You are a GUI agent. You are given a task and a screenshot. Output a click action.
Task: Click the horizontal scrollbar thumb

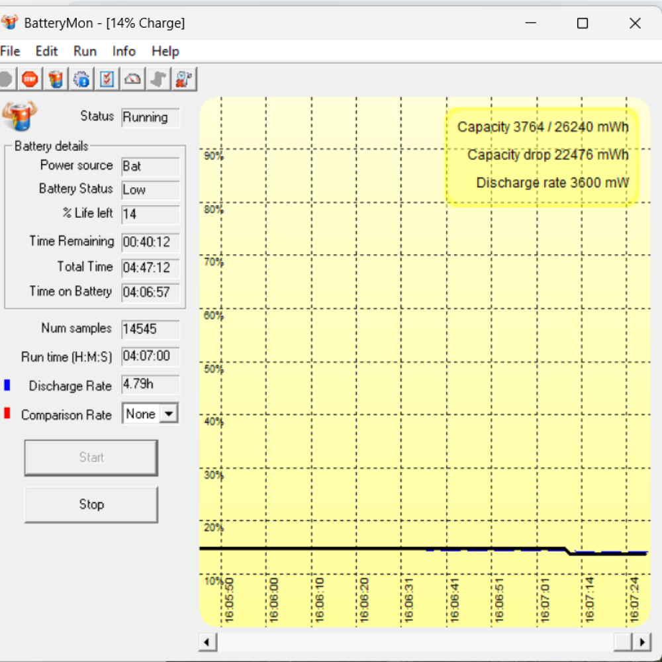click(x=623, y=642)
